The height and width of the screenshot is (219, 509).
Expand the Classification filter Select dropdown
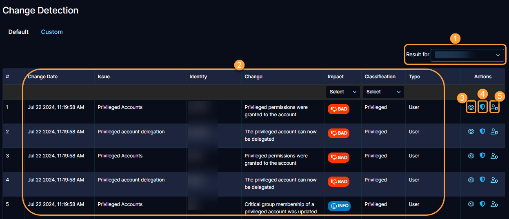coord(383,92)
